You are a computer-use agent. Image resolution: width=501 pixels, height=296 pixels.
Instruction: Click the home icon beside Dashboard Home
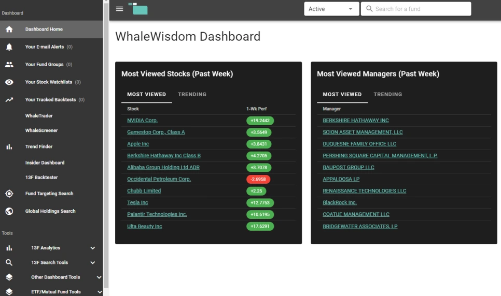click(9, 29)
